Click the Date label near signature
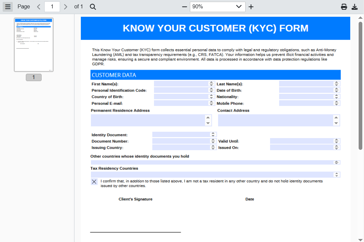 (x=250, y=199)
